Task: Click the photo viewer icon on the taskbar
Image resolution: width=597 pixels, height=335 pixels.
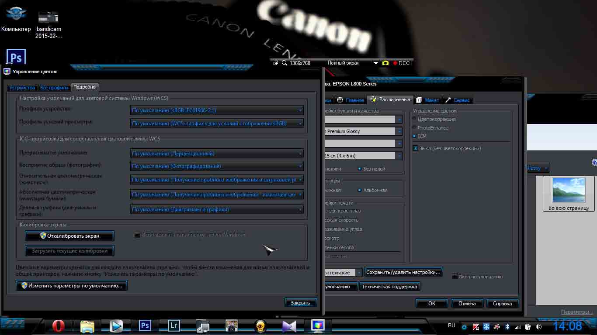Action: click(x=232, y=326)
